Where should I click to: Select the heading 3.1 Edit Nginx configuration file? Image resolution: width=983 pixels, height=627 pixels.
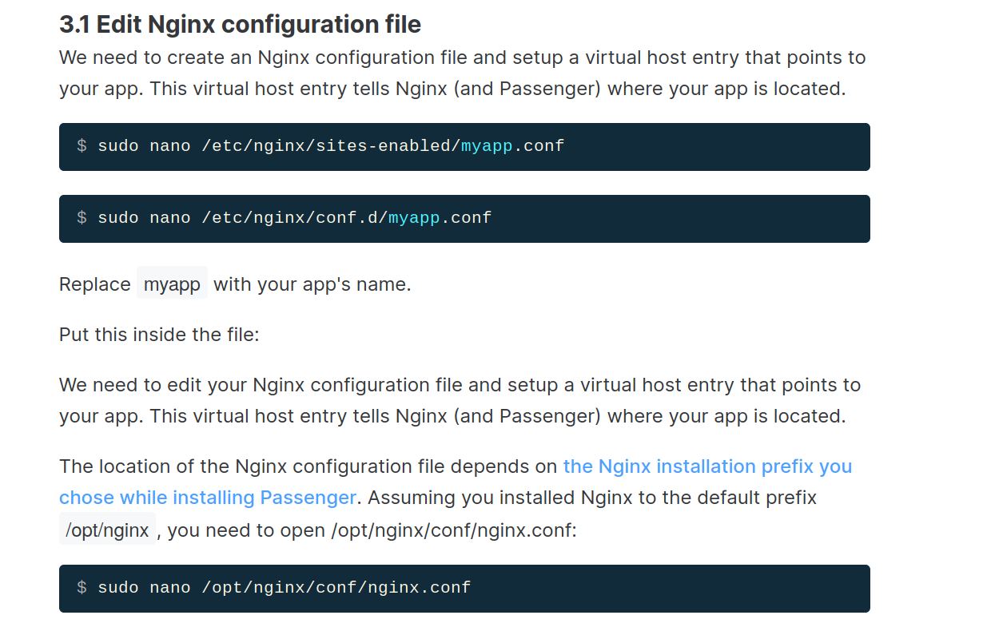(x=240, y=24)
